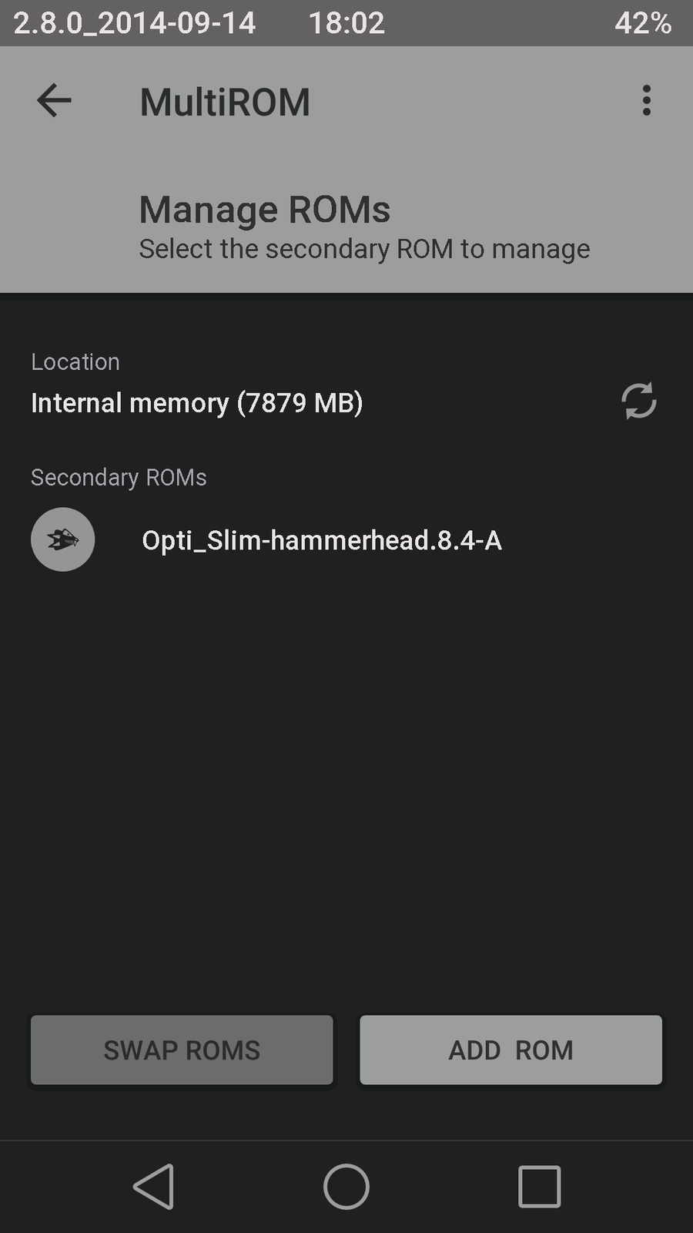The height and width of the screenshot is (1233, 693).
Task: Open the Location selector label
Action: pos(75,361)
